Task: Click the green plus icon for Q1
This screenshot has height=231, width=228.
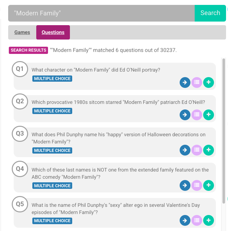Action: (x=208, y=83)
